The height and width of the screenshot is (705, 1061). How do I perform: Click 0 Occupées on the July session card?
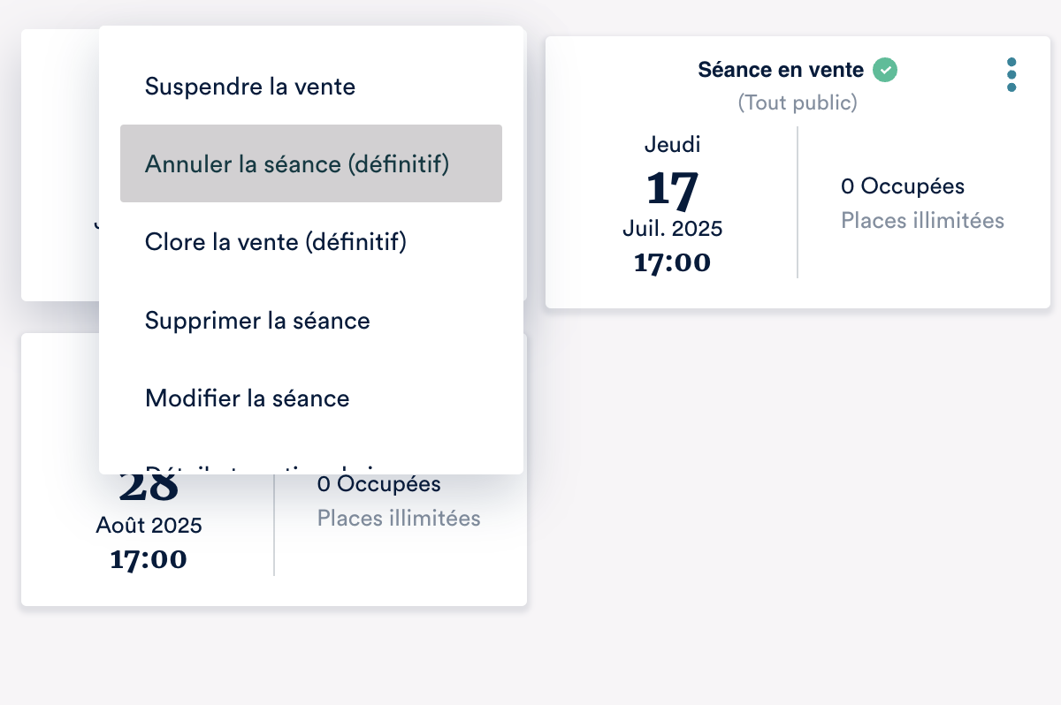[902, 186]
